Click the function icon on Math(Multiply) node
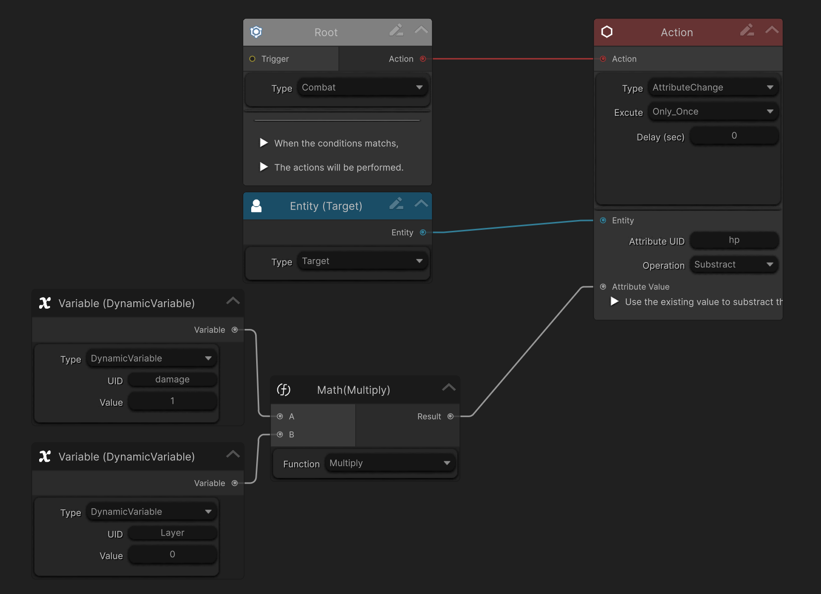This screenshot has width=821, height=594. (x=284, y=390)
